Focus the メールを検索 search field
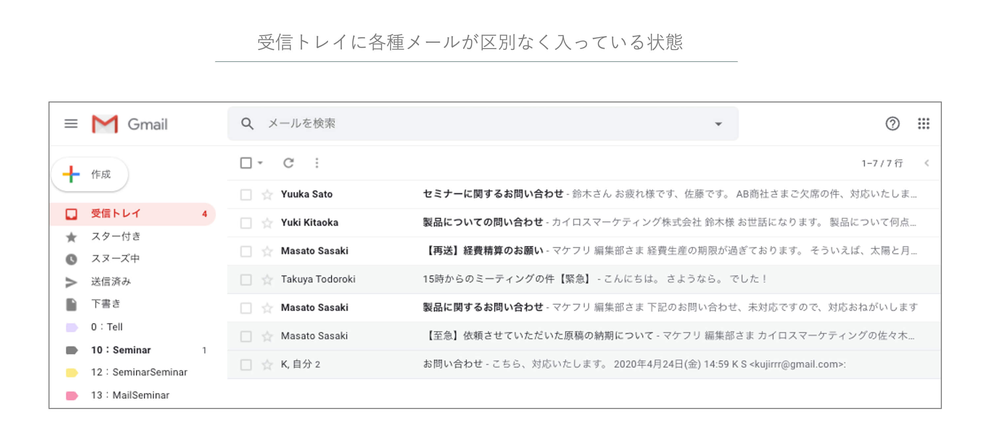 click(x=483, y=124)
